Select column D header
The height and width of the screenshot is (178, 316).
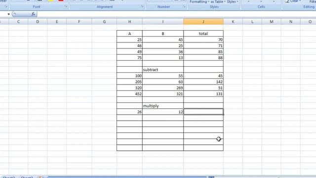(38, 22)
